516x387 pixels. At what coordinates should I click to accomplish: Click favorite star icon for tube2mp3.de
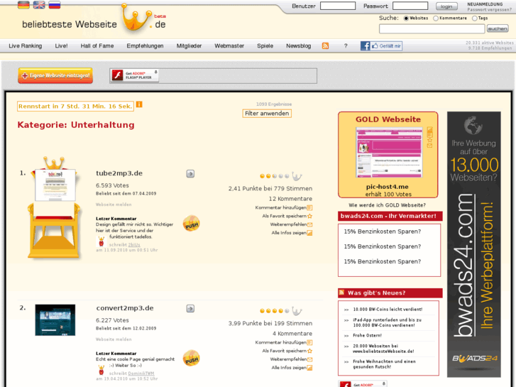pyautogui.click(x=309, y=216)
